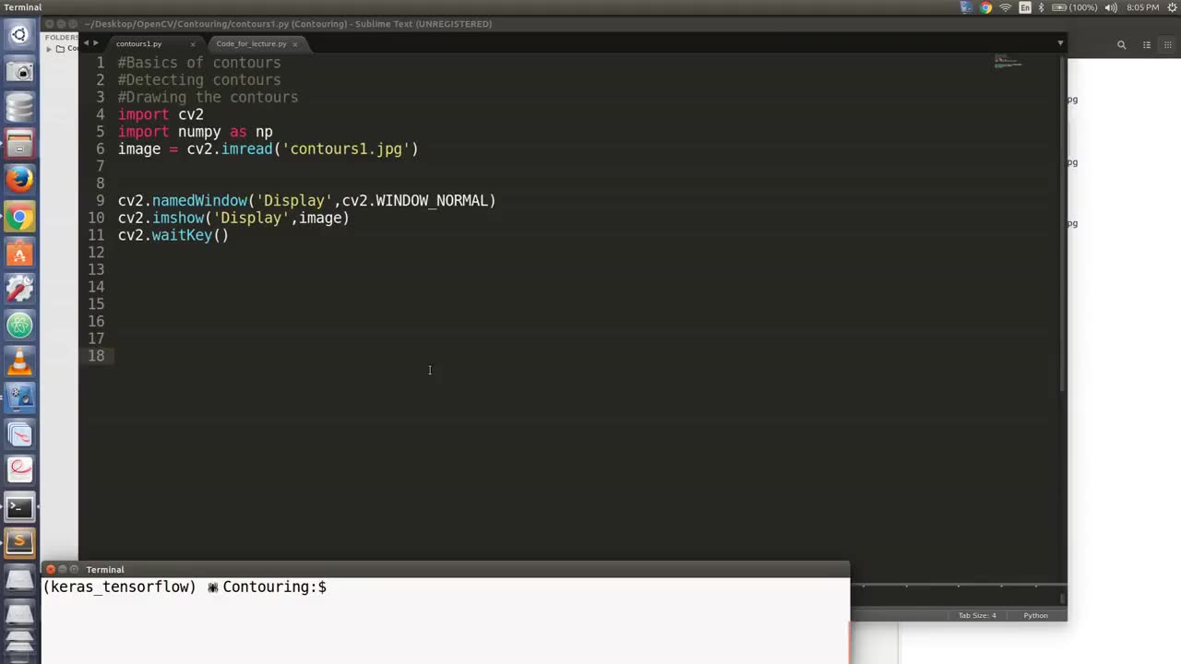
Task: Click line number 18 in gutter
Action: (96, 356)
